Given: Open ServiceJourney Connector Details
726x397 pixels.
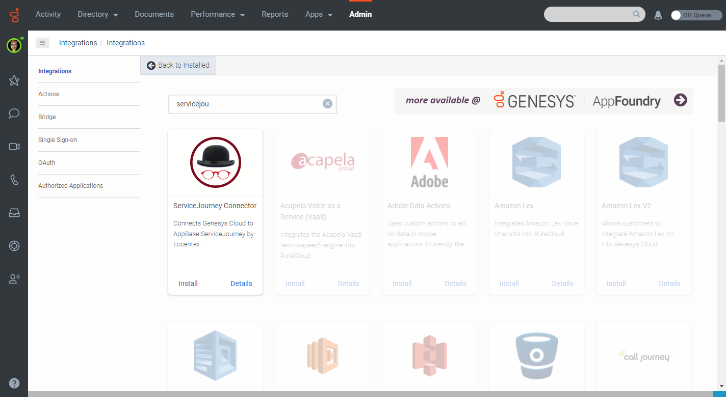Looking at the screenshot, I should tap(241, 283).
